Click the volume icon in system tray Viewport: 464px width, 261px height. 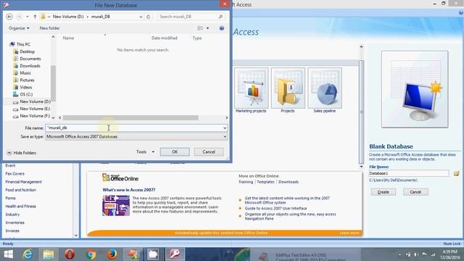pyautogui.click(x=416, y=254)
